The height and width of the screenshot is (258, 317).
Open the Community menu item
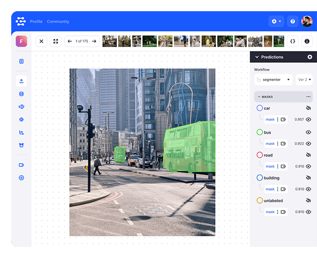[58, 22]
